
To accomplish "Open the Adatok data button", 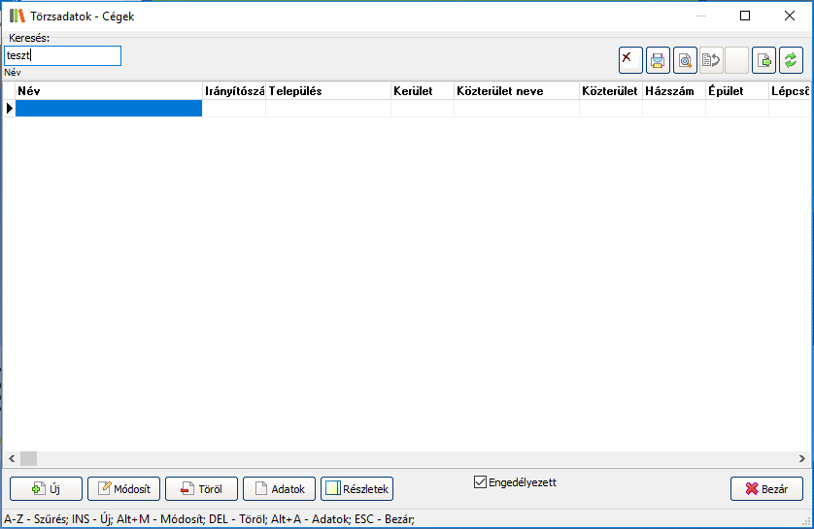I will click(x=279, y=489).
